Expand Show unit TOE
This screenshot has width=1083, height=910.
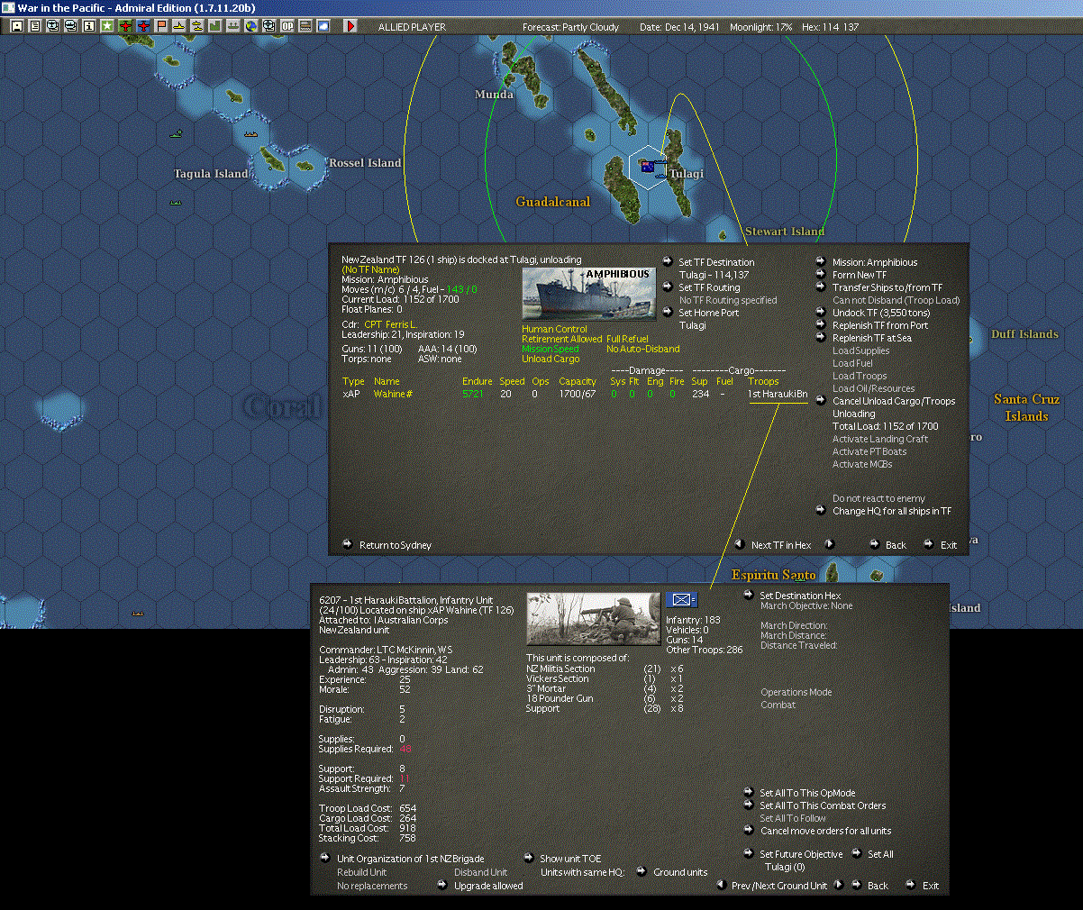569,859
